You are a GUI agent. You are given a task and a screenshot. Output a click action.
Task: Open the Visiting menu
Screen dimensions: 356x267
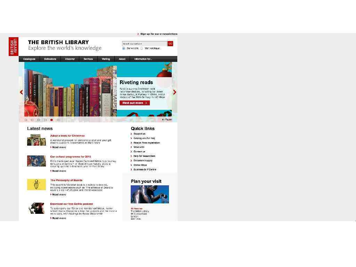(106, 59)
